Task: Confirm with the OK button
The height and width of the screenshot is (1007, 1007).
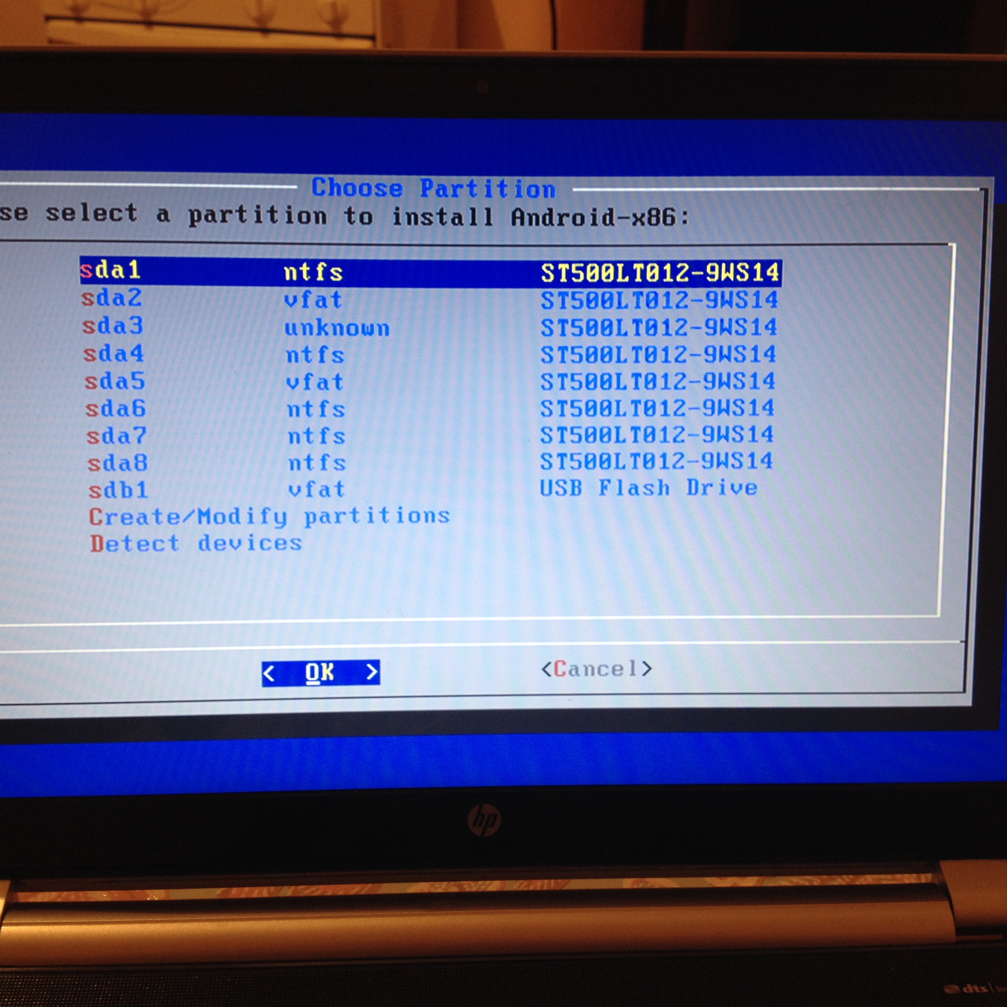Action: coord(320,673)
